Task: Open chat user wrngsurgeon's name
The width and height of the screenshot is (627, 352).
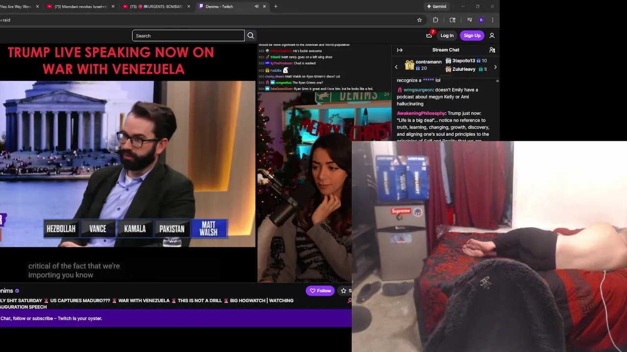Action: pos(418,90)
